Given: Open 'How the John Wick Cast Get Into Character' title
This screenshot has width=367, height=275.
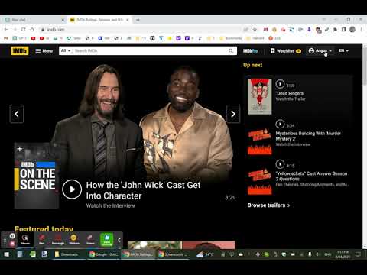Looking at the screenshot, I should tap(143, 190).
